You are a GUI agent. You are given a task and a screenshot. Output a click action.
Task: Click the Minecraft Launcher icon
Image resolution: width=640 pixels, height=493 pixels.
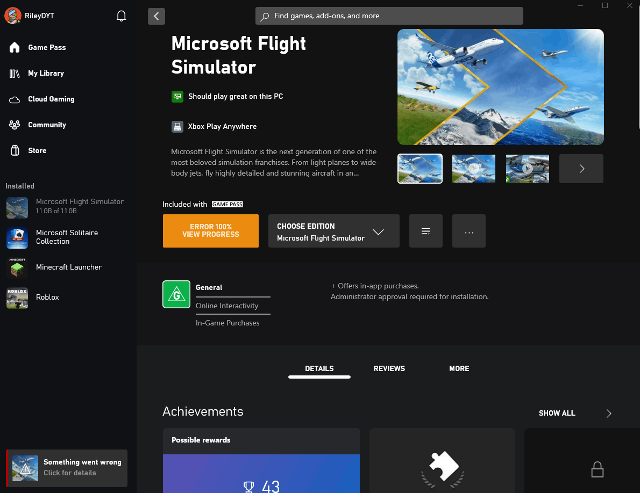[17, 267]
